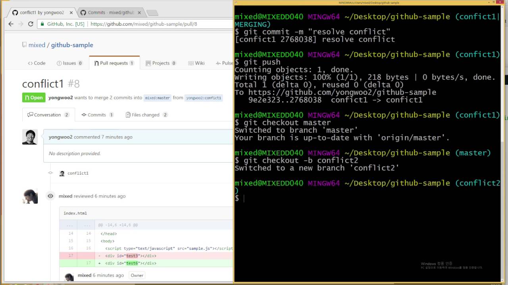This screenshot has height=285, width=508.
Task: Open the Wiki tab
Action: click(196, 63)
